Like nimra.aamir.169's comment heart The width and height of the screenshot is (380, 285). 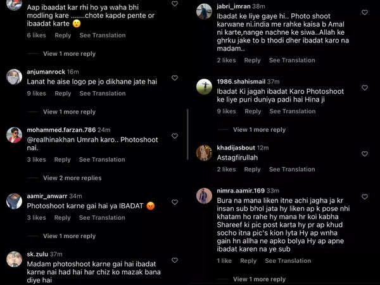[364, 196]
